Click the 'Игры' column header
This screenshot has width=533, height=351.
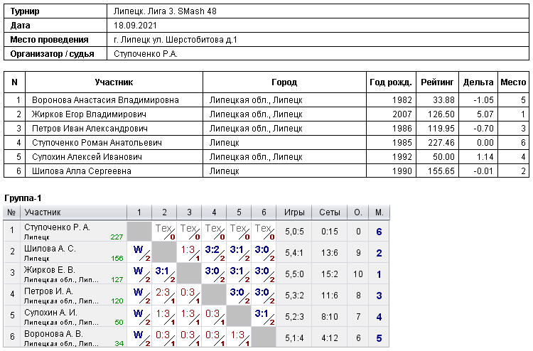294,212
